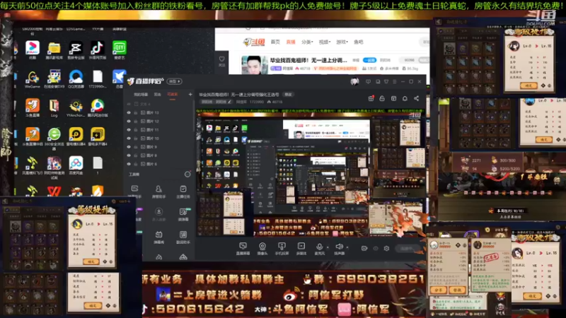The image size is (566, 318).
Task: Click the speaker volume icon in bottom toolbar
Action: coord(339,247)
